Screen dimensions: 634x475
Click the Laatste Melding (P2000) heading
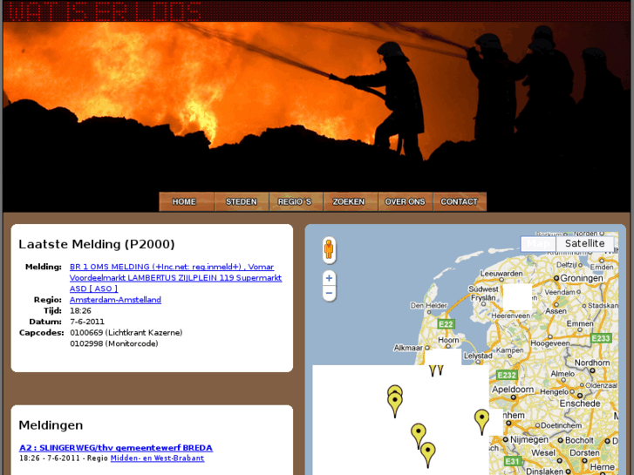click(x=97, y=244)
